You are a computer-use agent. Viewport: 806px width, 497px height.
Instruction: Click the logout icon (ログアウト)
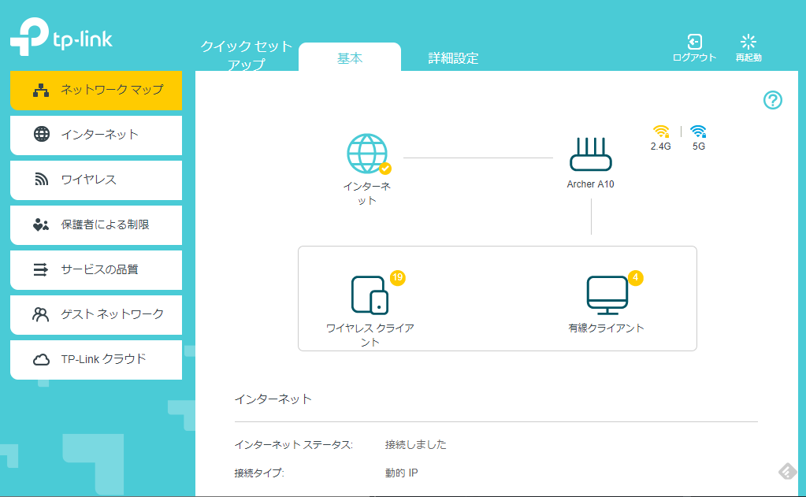pyautogui.click(x=694, y=48)
